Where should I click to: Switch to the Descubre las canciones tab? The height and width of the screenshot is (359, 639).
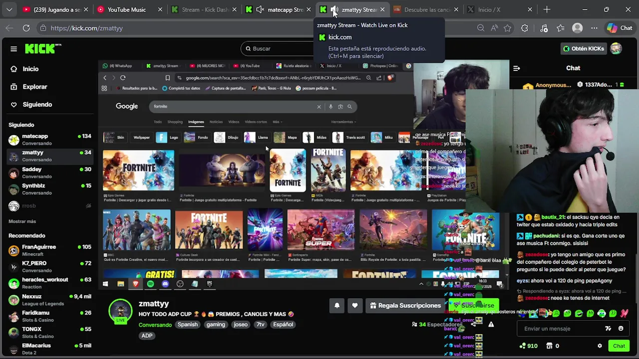point(426,9)
